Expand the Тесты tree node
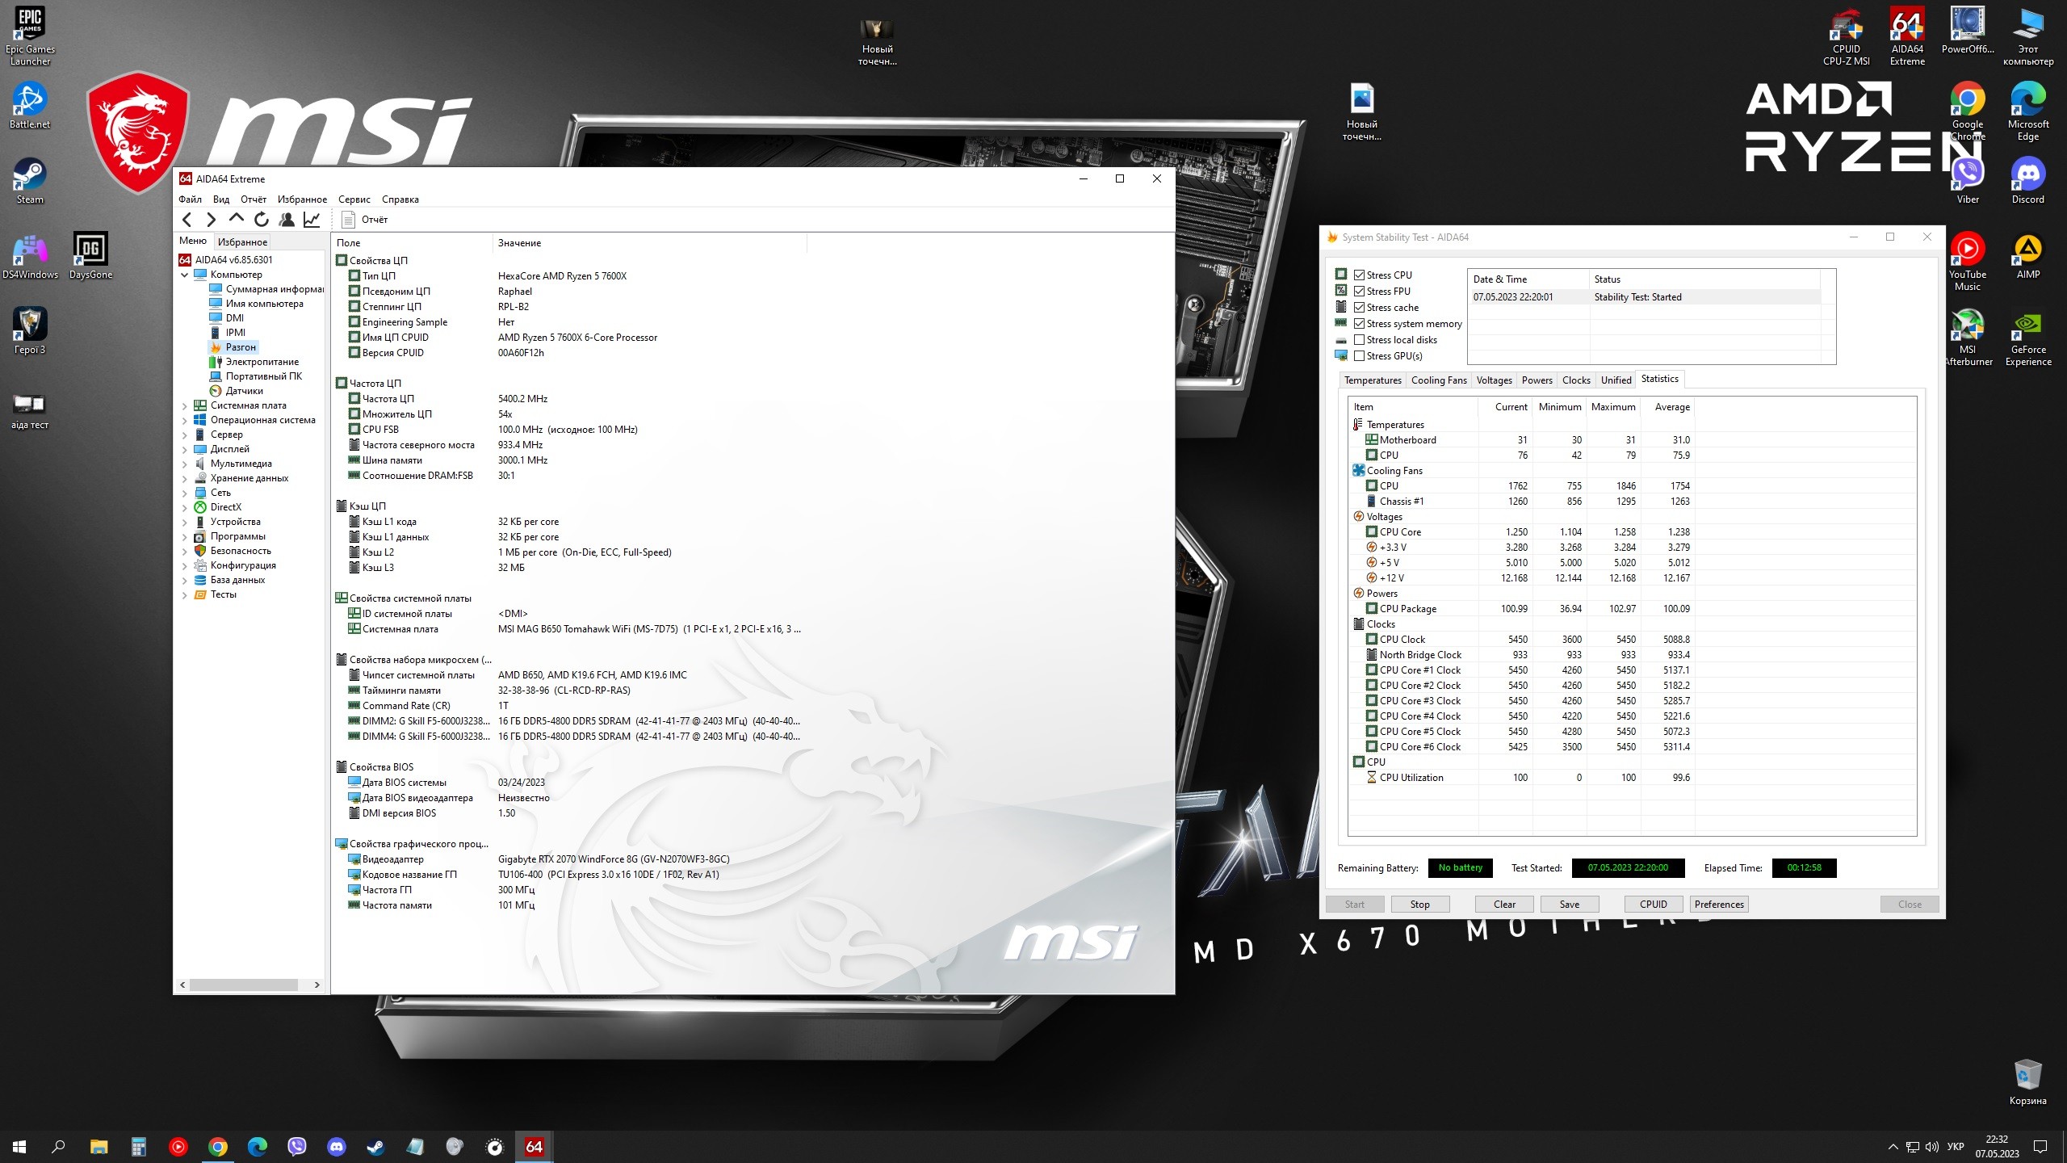 184,594
